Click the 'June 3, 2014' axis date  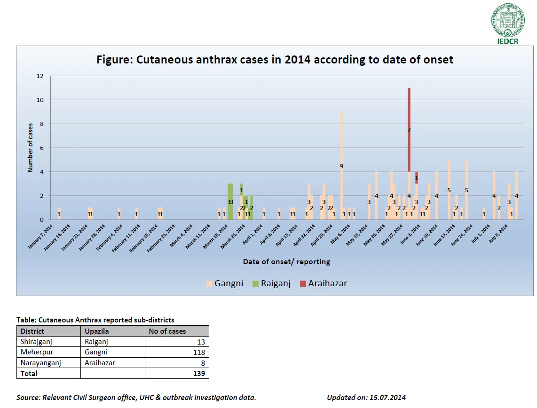point(411,235)
